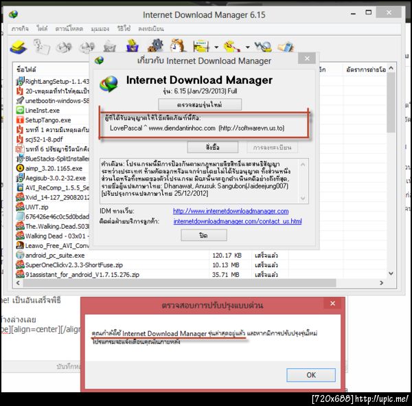The image size is (412, 406).
Task: Open the Scheduler alarm clock icon
Action: click(x=178, y=46)
